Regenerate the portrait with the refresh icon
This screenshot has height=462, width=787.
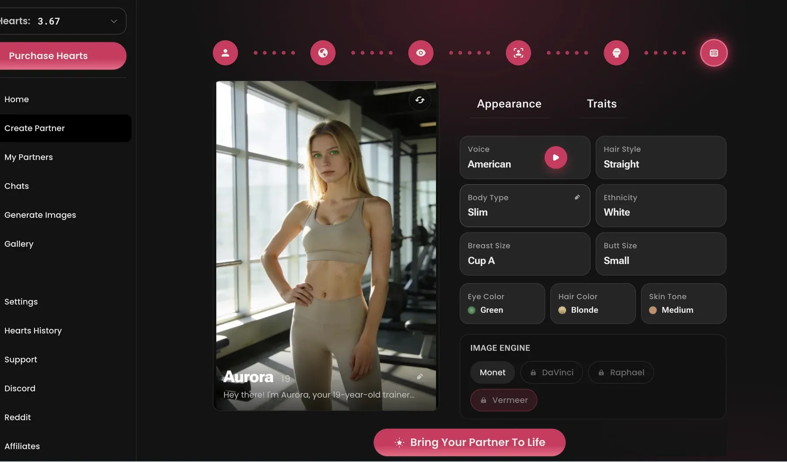click(420, 100)
